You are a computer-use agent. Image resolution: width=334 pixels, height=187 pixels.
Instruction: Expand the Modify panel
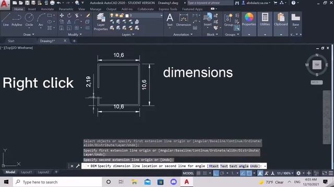point(75,34)
